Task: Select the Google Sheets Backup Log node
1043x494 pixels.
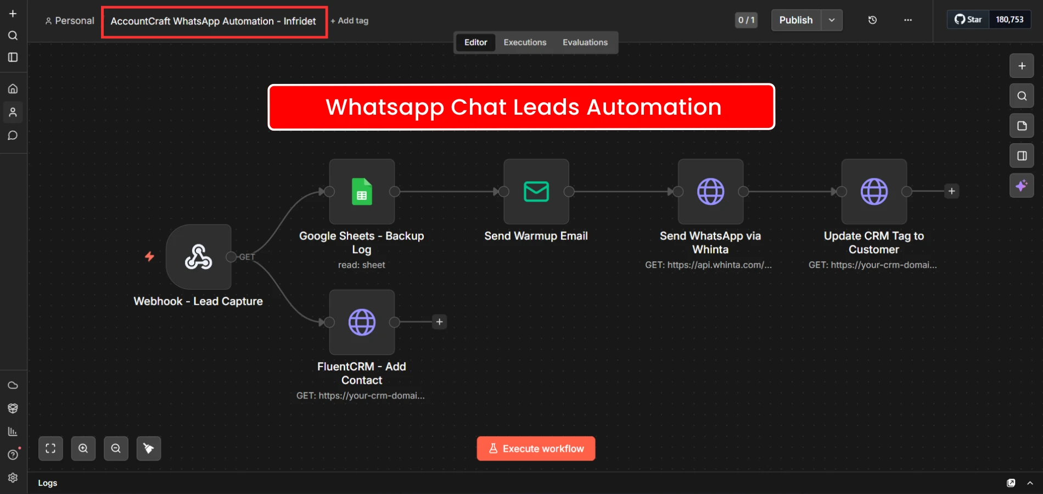Action: [x=362, y=192]
